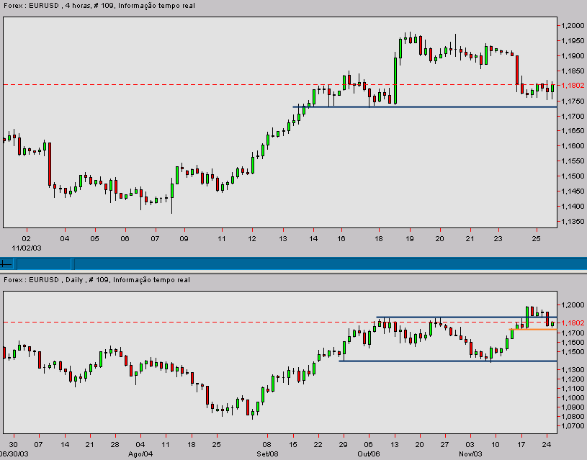Click the Out/06 month label on the Daily axis
587x460 pixels.
pos(369,454)
